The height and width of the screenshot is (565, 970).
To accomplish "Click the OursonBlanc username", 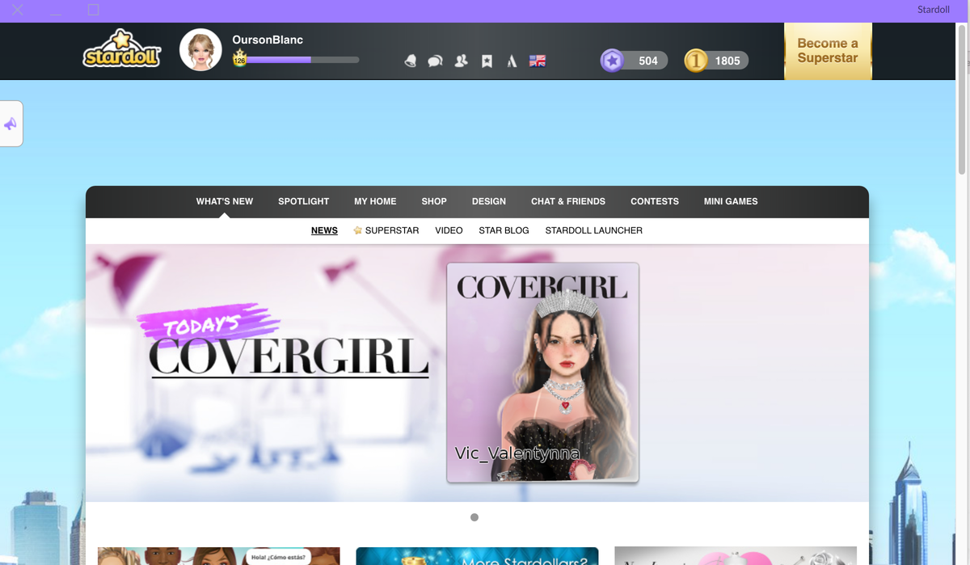I will [x=268, y=40].
